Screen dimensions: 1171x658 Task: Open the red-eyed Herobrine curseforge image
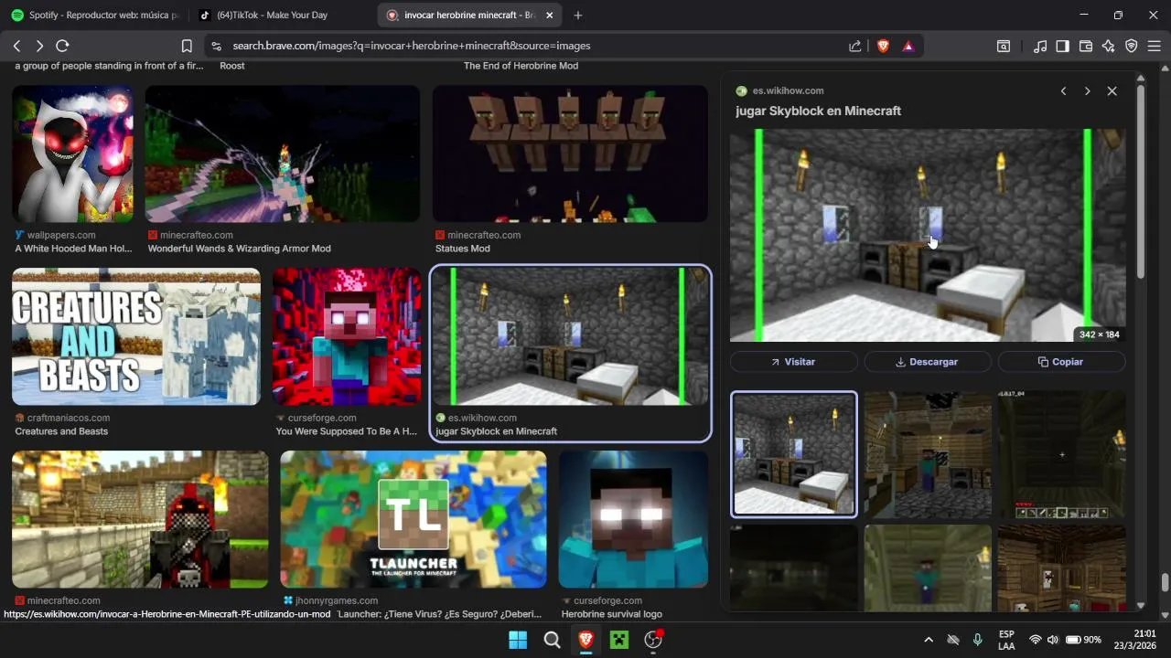tap(347, 336)
